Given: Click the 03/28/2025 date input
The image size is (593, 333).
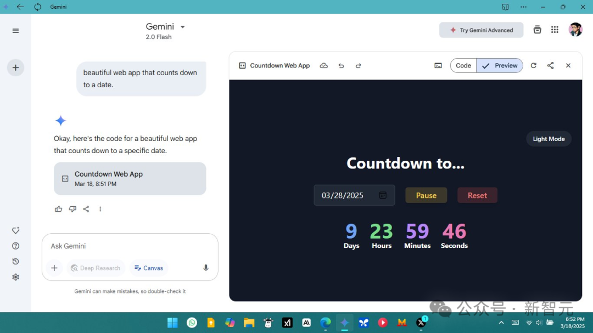Looking at the screenshot, I should pos(354,195).
